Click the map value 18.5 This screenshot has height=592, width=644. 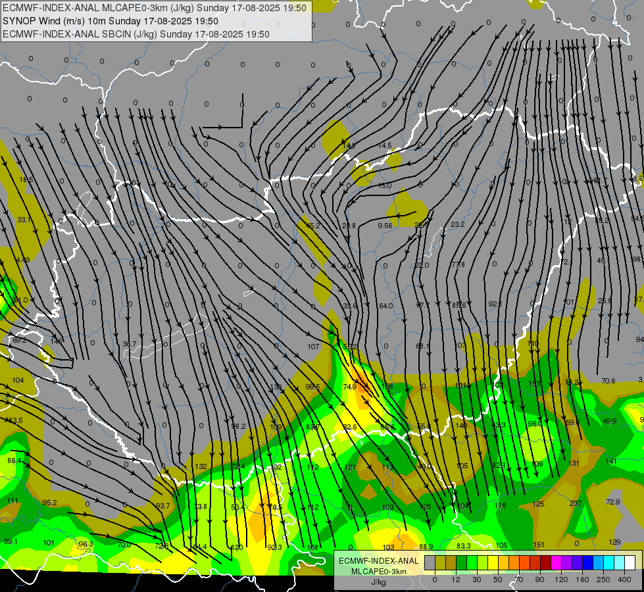click(26, 180)
